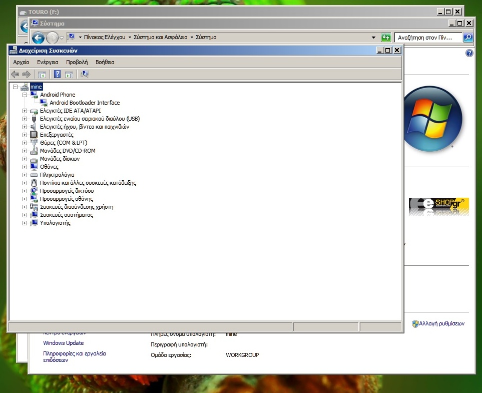The image size is (482, 393).
Task: Click the Back arrow in Device Manager toolbar
Action: [x=15, y=75]
